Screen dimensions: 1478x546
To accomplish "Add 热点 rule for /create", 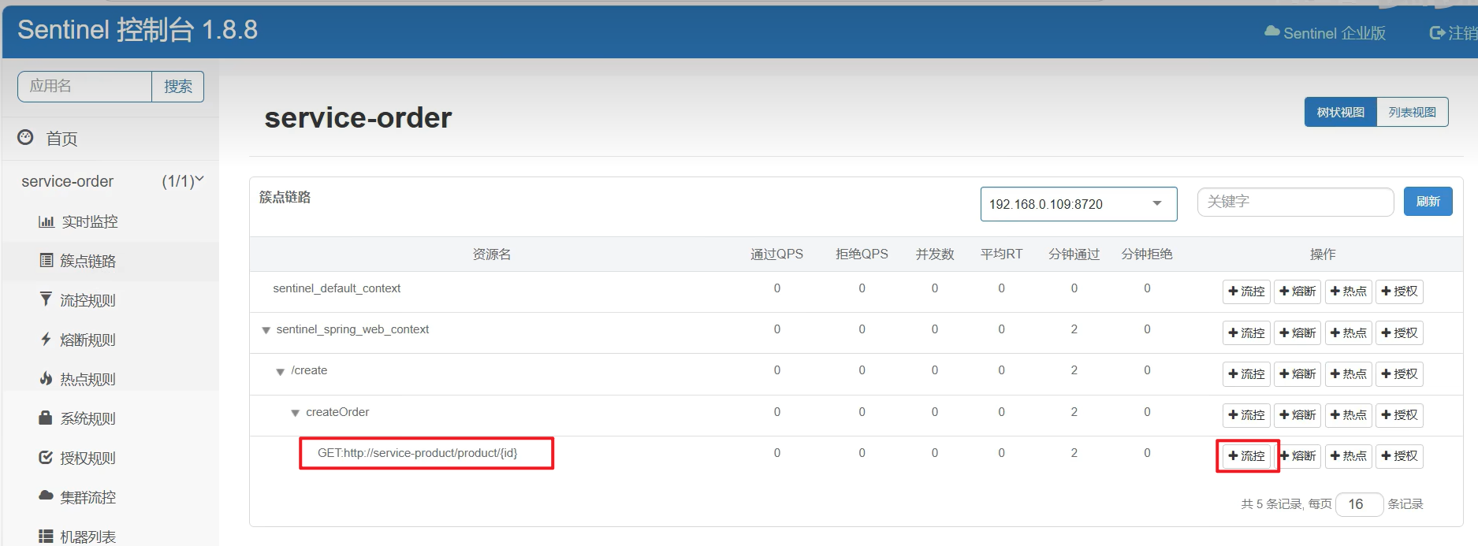I will point(1348,373).
